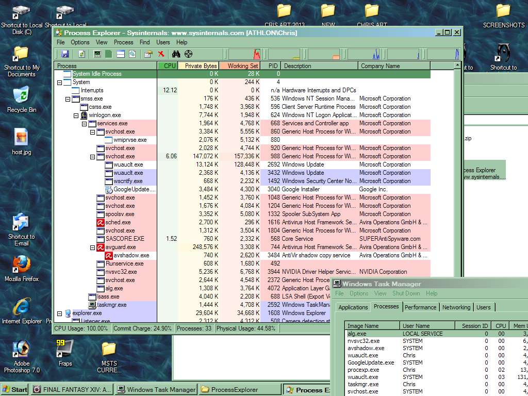Switch to Performance tab in Task Manager
528x396 pixels.
420,307
